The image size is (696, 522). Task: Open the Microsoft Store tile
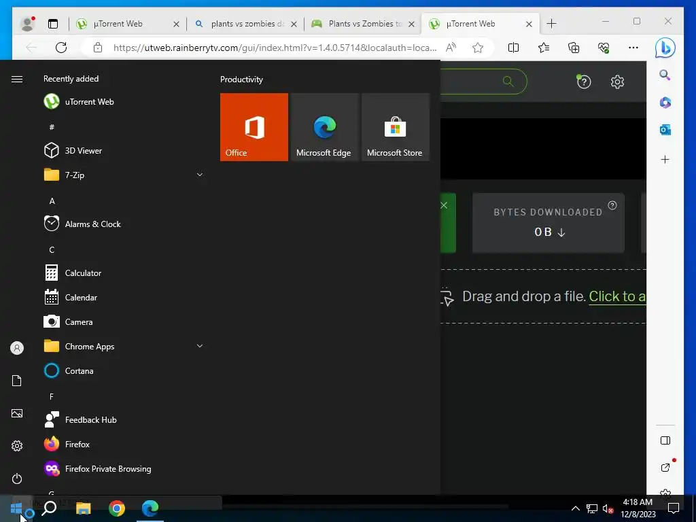[x=396, y=127]
